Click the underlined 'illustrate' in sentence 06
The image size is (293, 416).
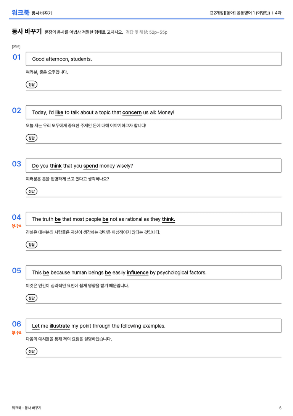pos(60,326)
